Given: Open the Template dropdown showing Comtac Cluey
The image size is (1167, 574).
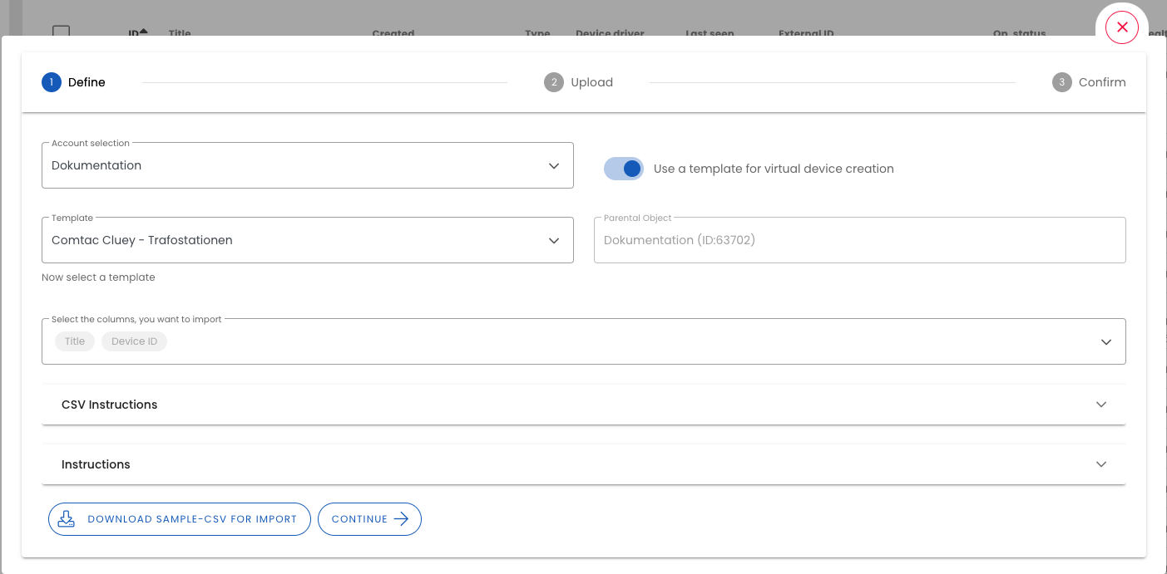Looking at the screenshot, I should (x=308, y=240).
